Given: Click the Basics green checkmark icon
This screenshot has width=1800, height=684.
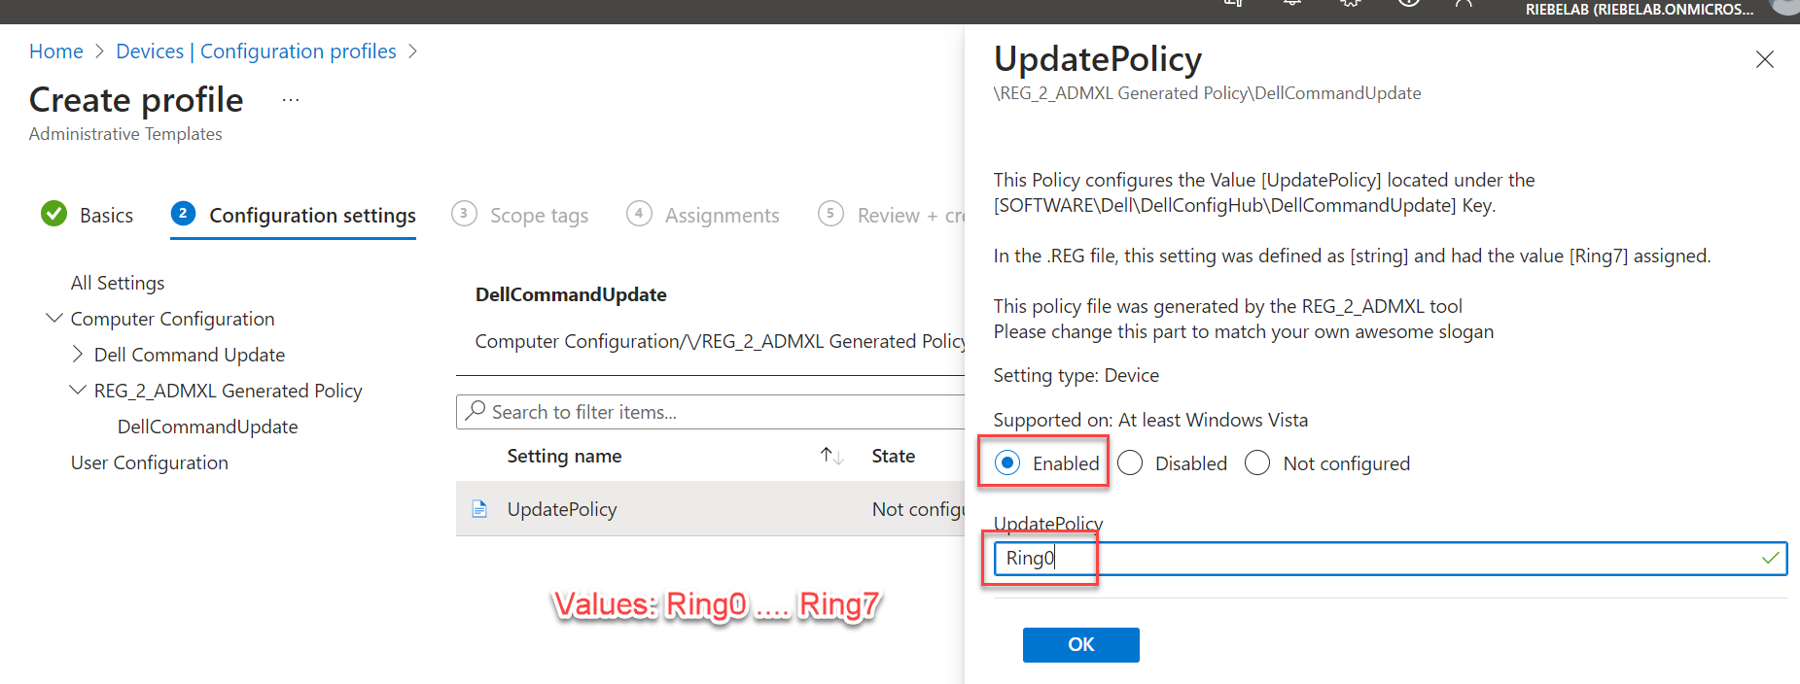Looking at the screenshot, I should coord(54,214).
